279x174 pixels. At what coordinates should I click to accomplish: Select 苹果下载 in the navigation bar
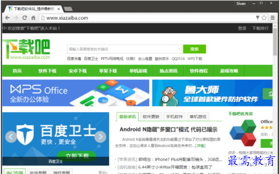point(108,71)
